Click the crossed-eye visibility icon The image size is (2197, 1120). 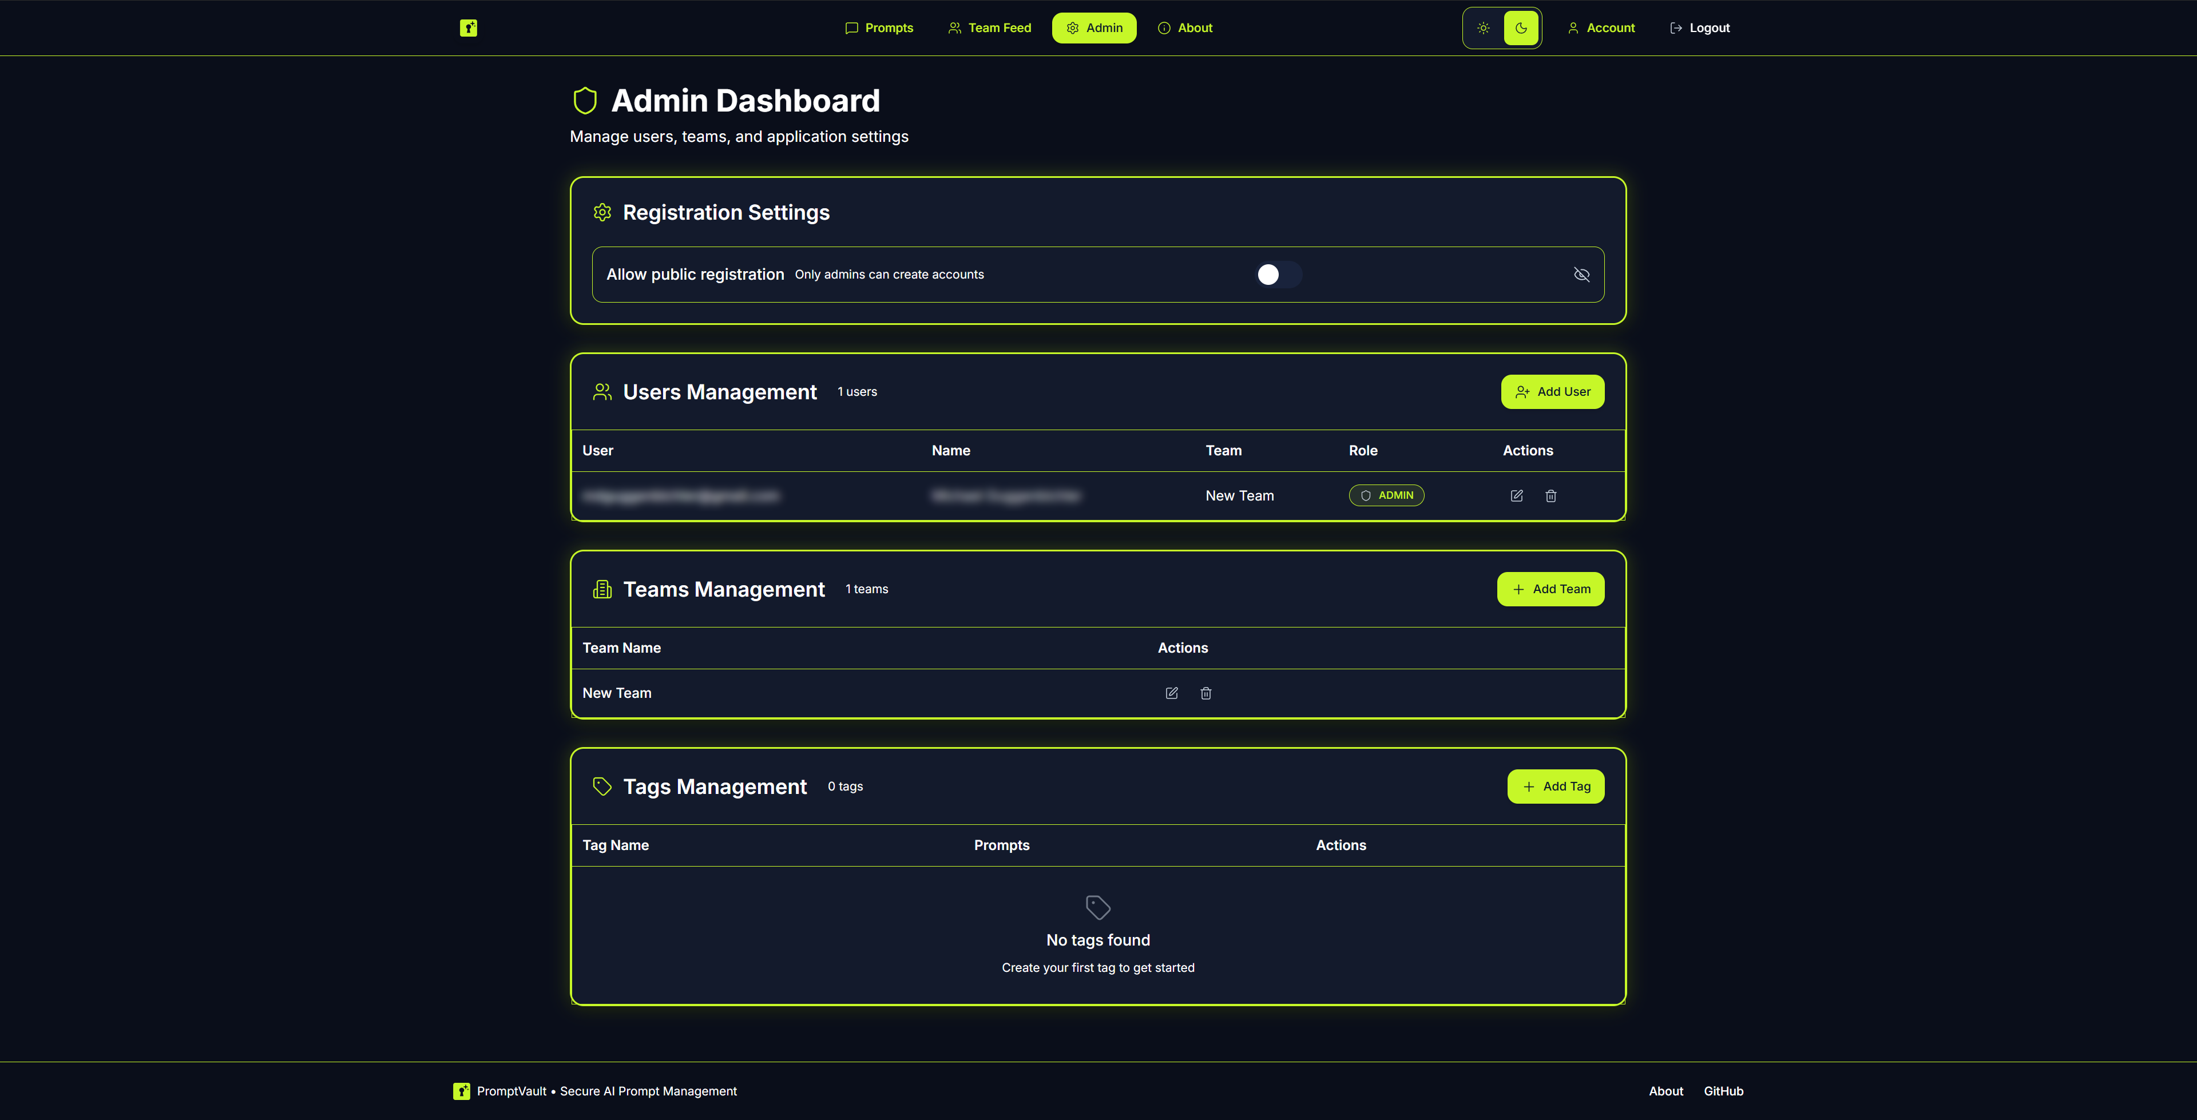tap(1581, 275)
